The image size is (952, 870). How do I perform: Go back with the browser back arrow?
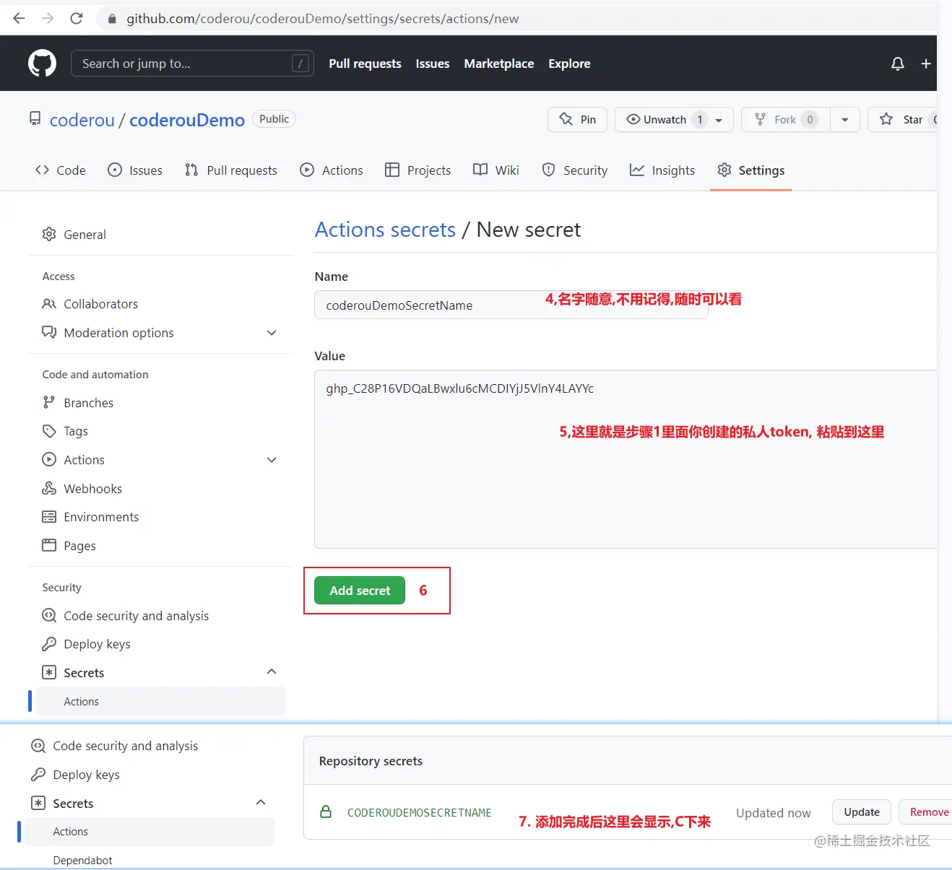click(20, 18)
